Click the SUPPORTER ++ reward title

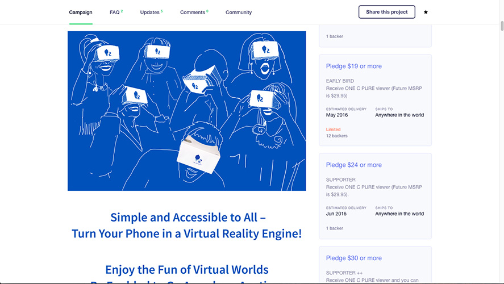coord(344,273)
